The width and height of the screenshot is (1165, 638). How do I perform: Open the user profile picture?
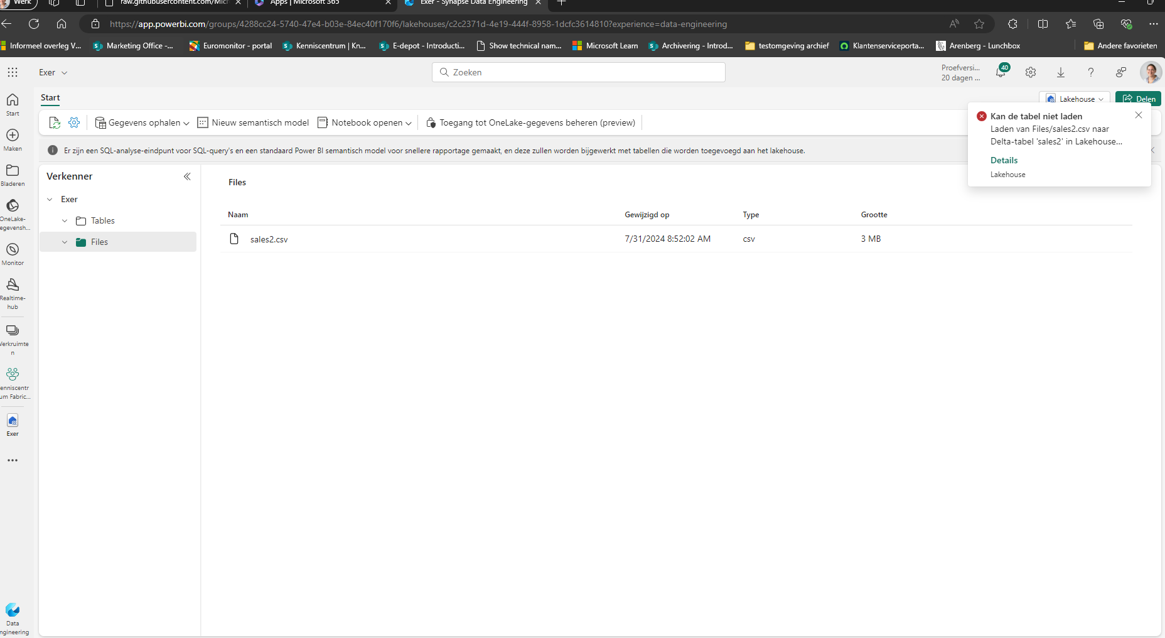pyautogui.click(x=1151, y=72)
